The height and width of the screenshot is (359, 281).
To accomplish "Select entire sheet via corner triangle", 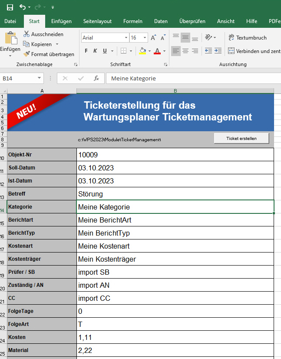I will pos(3,91).
